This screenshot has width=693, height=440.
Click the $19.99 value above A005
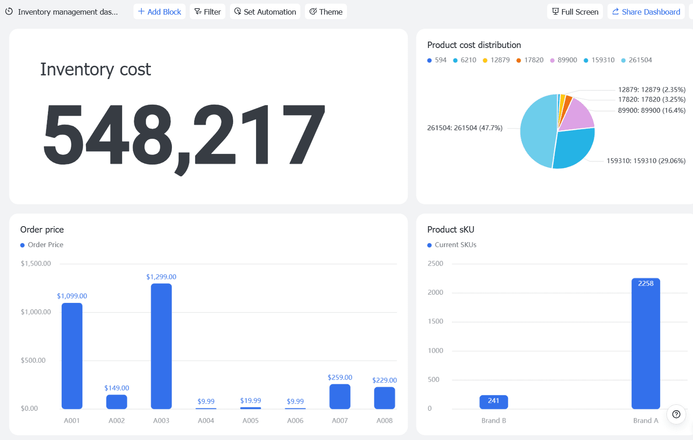pos(251,400)
